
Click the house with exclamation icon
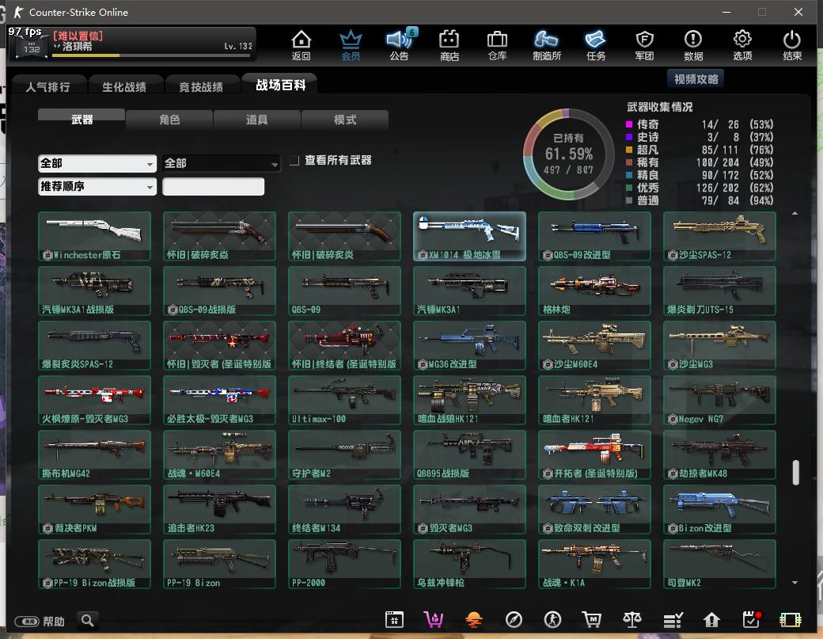coord(711,620)
